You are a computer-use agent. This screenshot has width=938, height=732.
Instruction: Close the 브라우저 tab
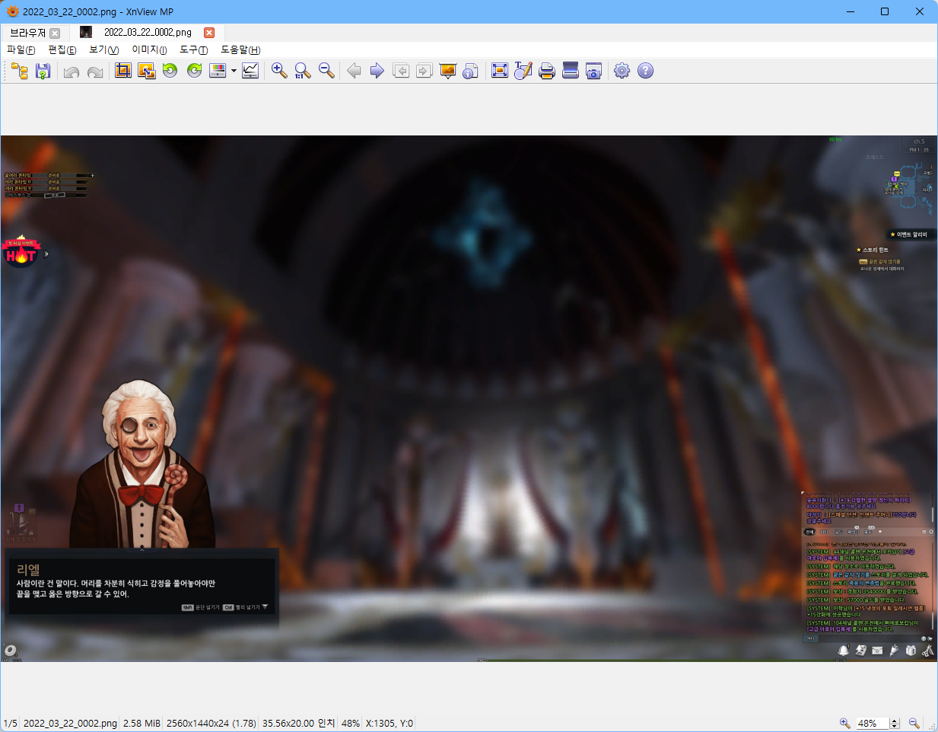[55, 33]
